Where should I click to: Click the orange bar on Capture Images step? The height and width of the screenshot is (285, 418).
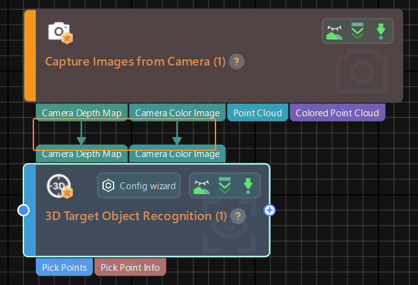point(30,56)
